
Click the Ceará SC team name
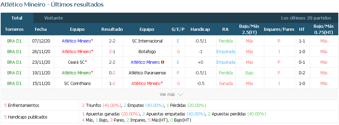pyautogui.click(x=76, y=62)
